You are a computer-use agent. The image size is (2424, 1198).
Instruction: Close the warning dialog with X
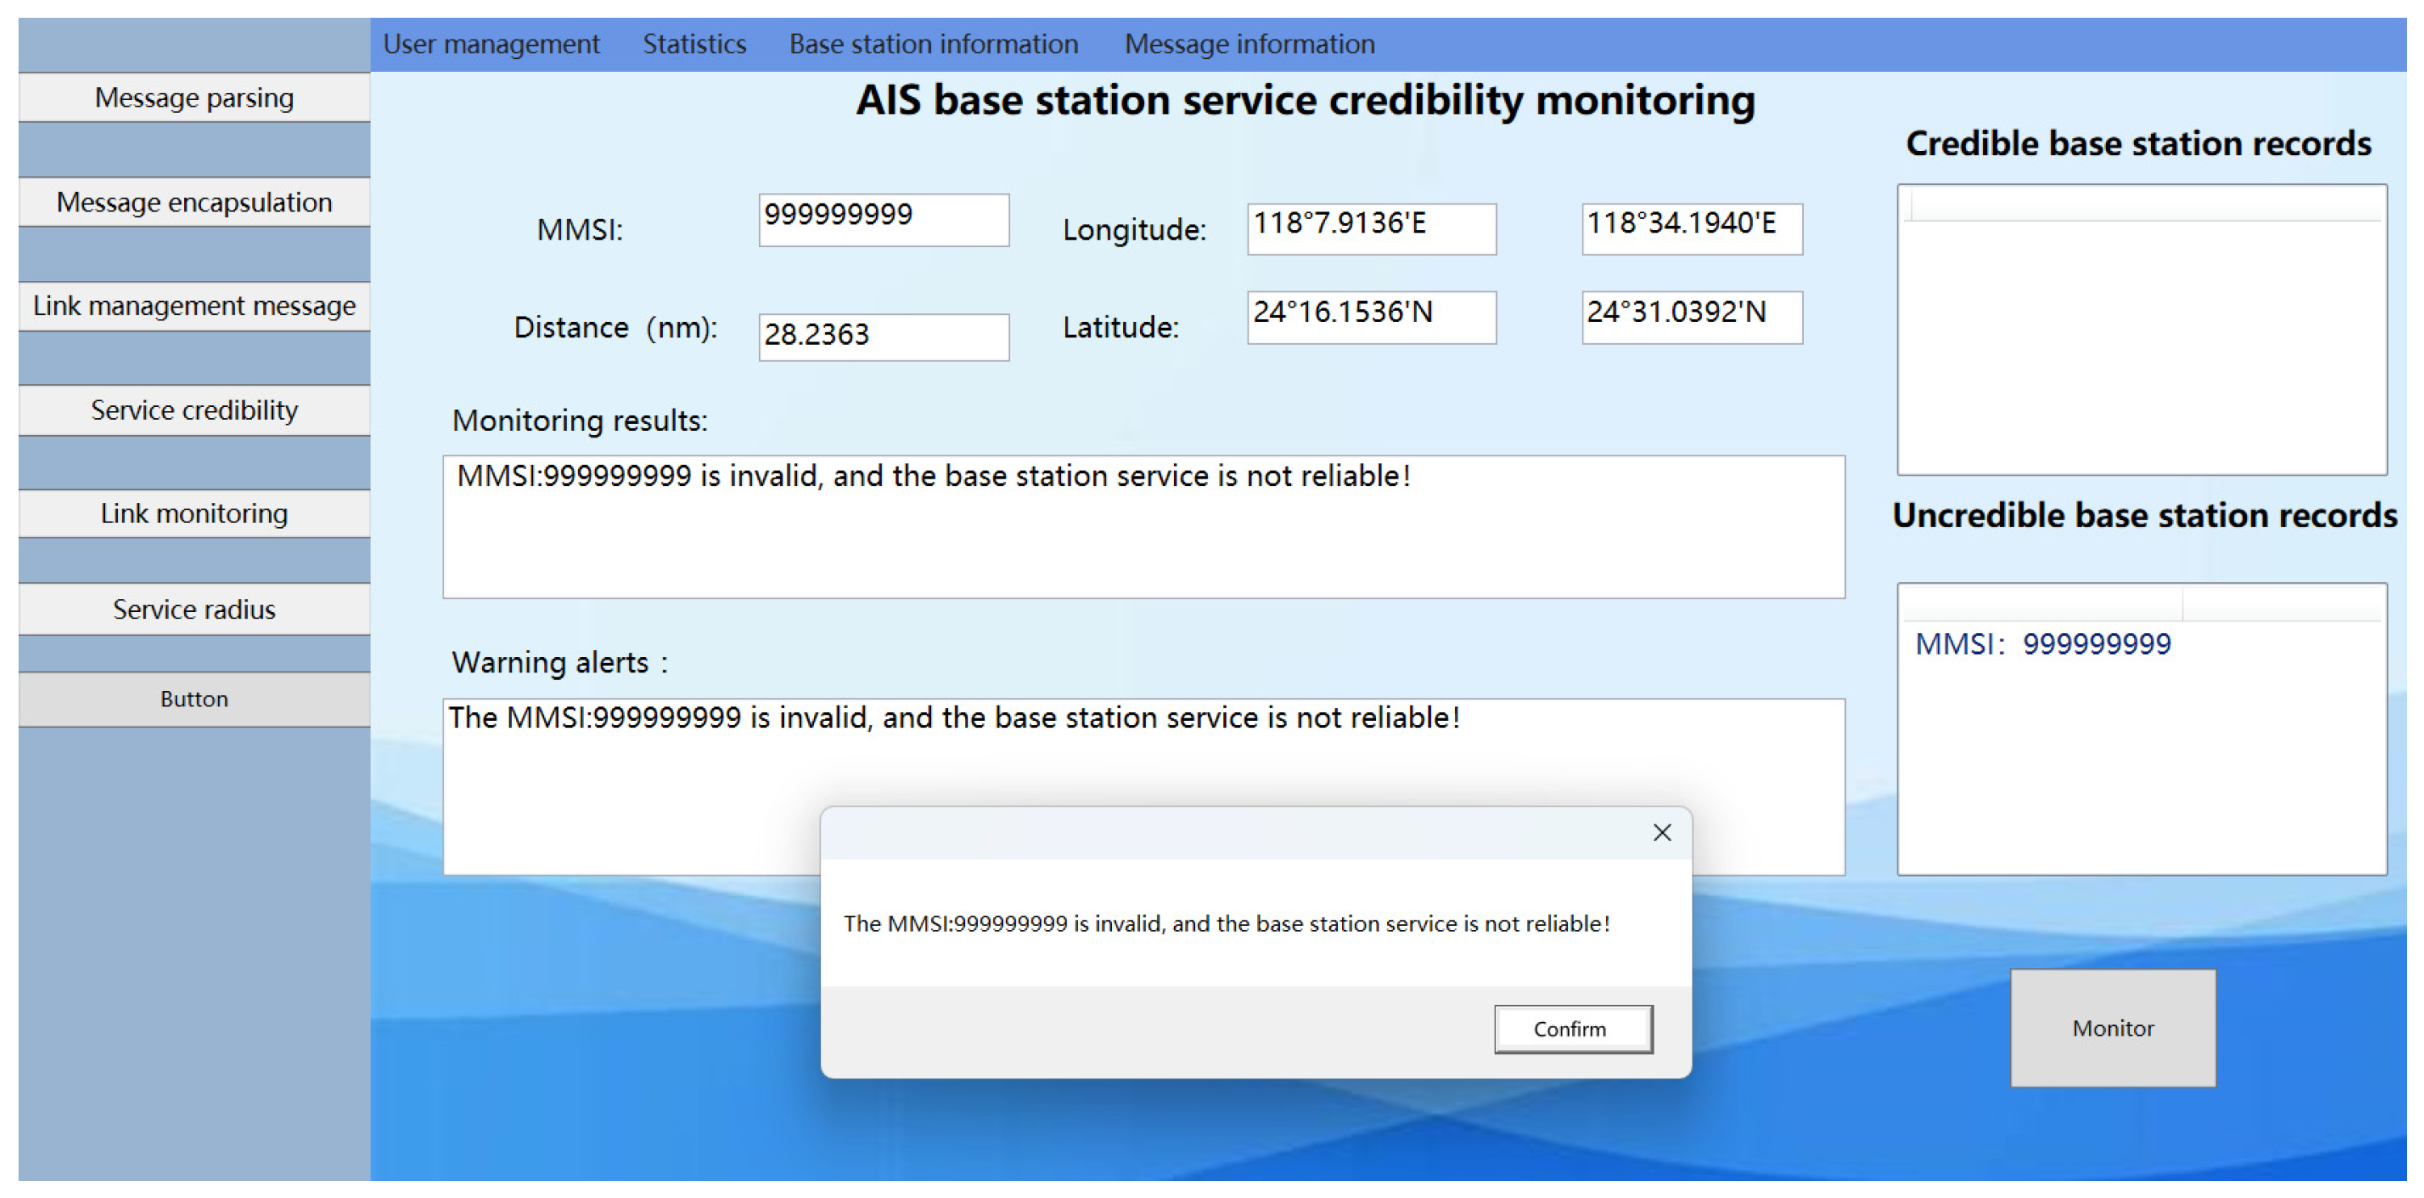pos(1661,833)
